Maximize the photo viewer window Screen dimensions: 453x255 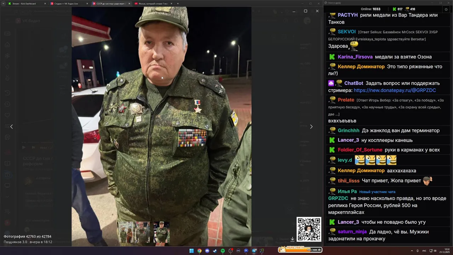point(305,11)
